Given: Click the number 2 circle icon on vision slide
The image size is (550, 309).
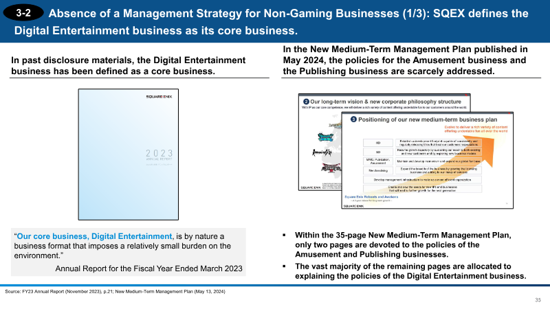Looking at the screenshot, I should click(306, 102).
